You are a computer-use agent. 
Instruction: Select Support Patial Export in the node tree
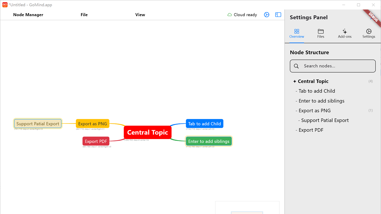click(324, 120)
